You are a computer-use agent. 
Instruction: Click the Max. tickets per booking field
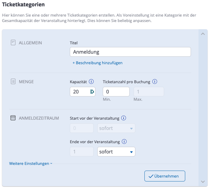point(149,92)
